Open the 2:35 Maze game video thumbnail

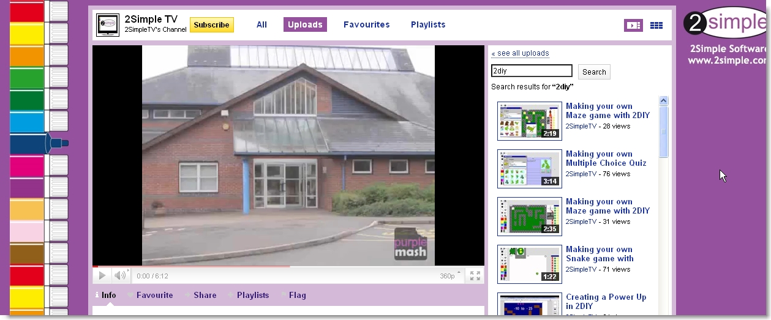pos(530,217)
